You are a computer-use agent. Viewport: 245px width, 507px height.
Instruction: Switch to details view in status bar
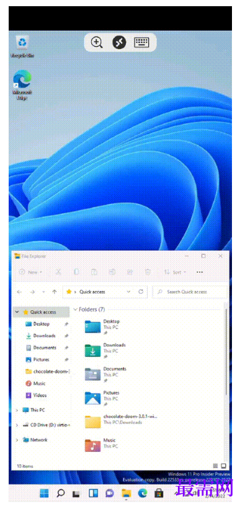click(x=216, y=466)
